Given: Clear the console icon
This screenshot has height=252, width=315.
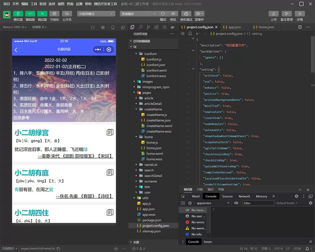Looking at the screenshot, I should [190, 203].
